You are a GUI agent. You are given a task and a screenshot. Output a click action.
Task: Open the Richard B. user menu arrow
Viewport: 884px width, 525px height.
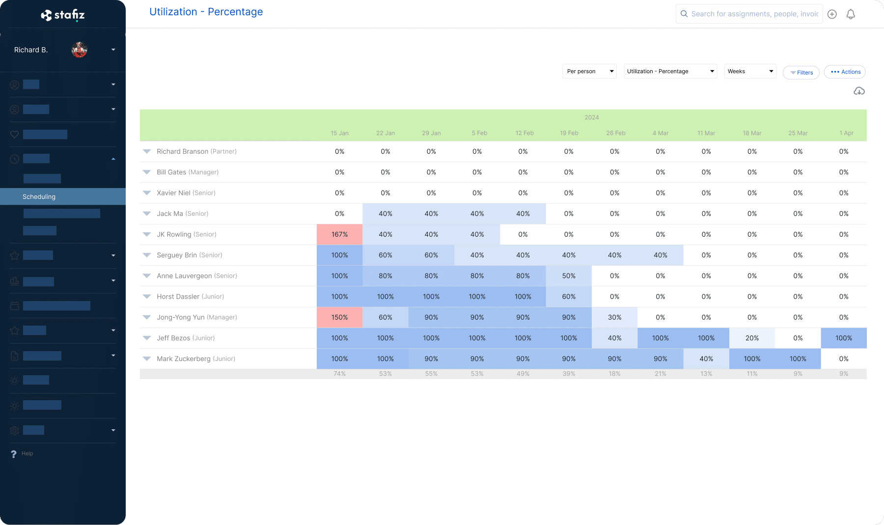113,50
